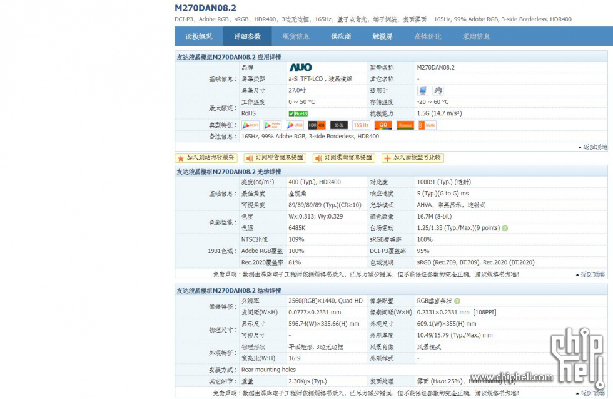Click the gaming application icon beside monitor
This screenshot has width=613, height=399.
pyautogui.click(x=438, y=90)
